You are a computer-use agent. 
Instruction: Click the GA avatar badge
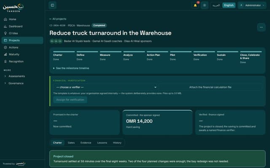coord(56,41)
